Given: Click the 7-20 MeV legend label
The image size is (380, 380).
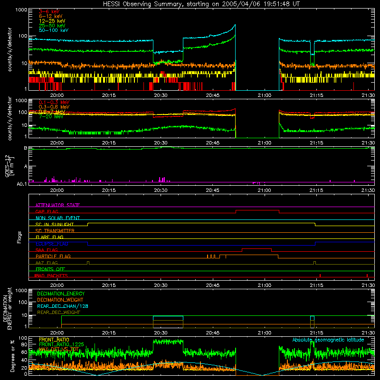Looking at the screenshot, I should [51, 116].
